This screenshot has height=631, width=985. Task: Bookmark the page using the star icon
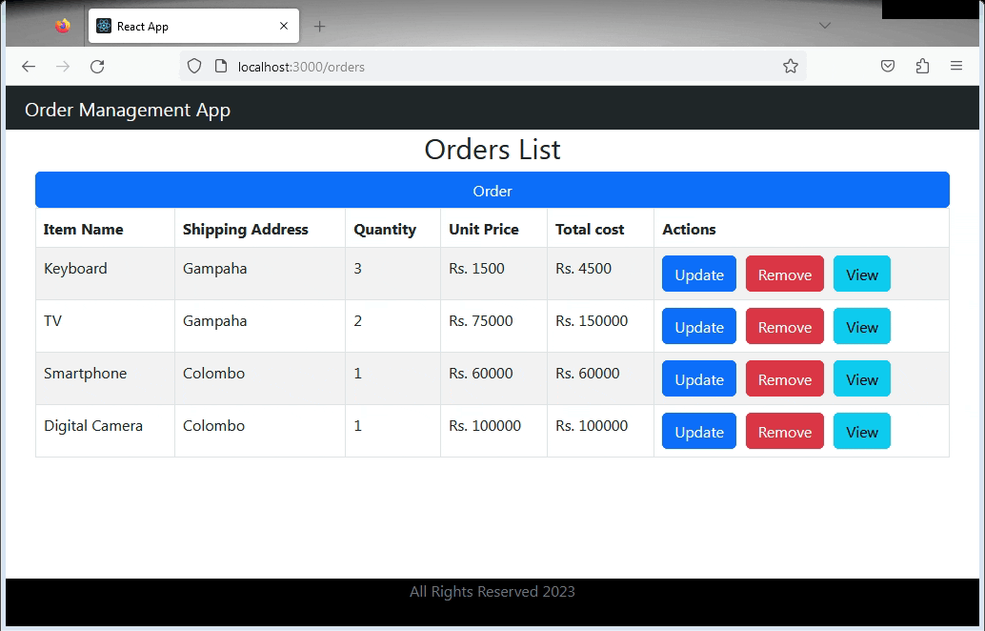point(790,67)
